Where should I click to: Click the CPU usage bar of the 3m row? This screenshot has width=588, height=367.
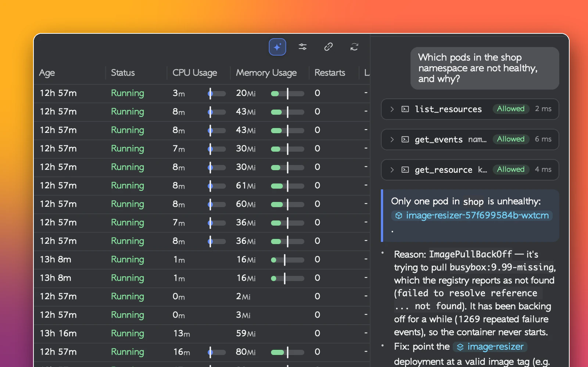click(217, 94)
